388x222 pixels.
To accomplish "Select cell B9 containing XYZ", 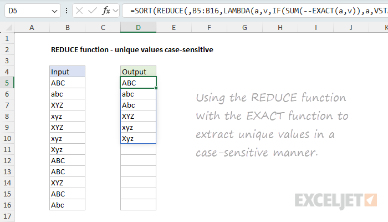I will (x=67, y=127).
